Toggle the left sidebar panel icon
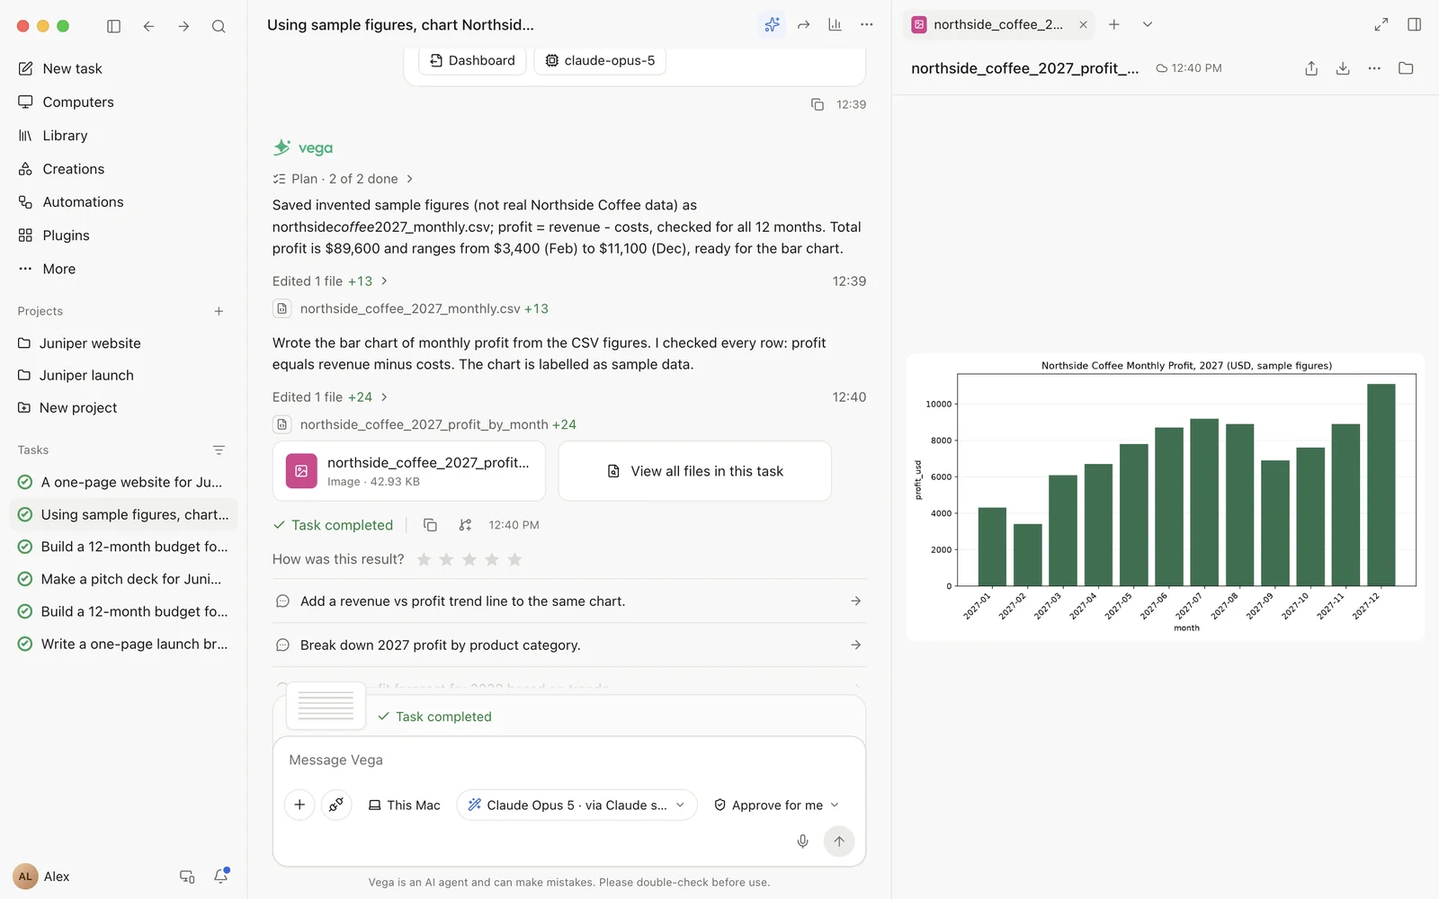This screenshot has height=899, width=1439. point(113,26)
